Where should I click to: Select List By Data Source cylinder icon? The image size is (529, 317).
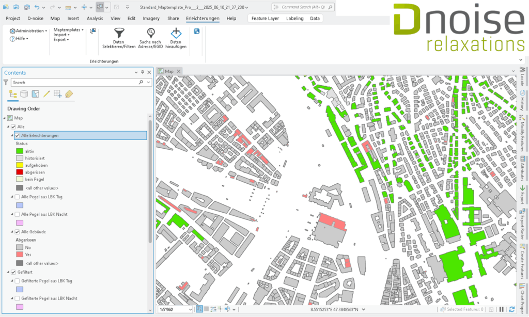pyautogui.click(x=24, y=94)
